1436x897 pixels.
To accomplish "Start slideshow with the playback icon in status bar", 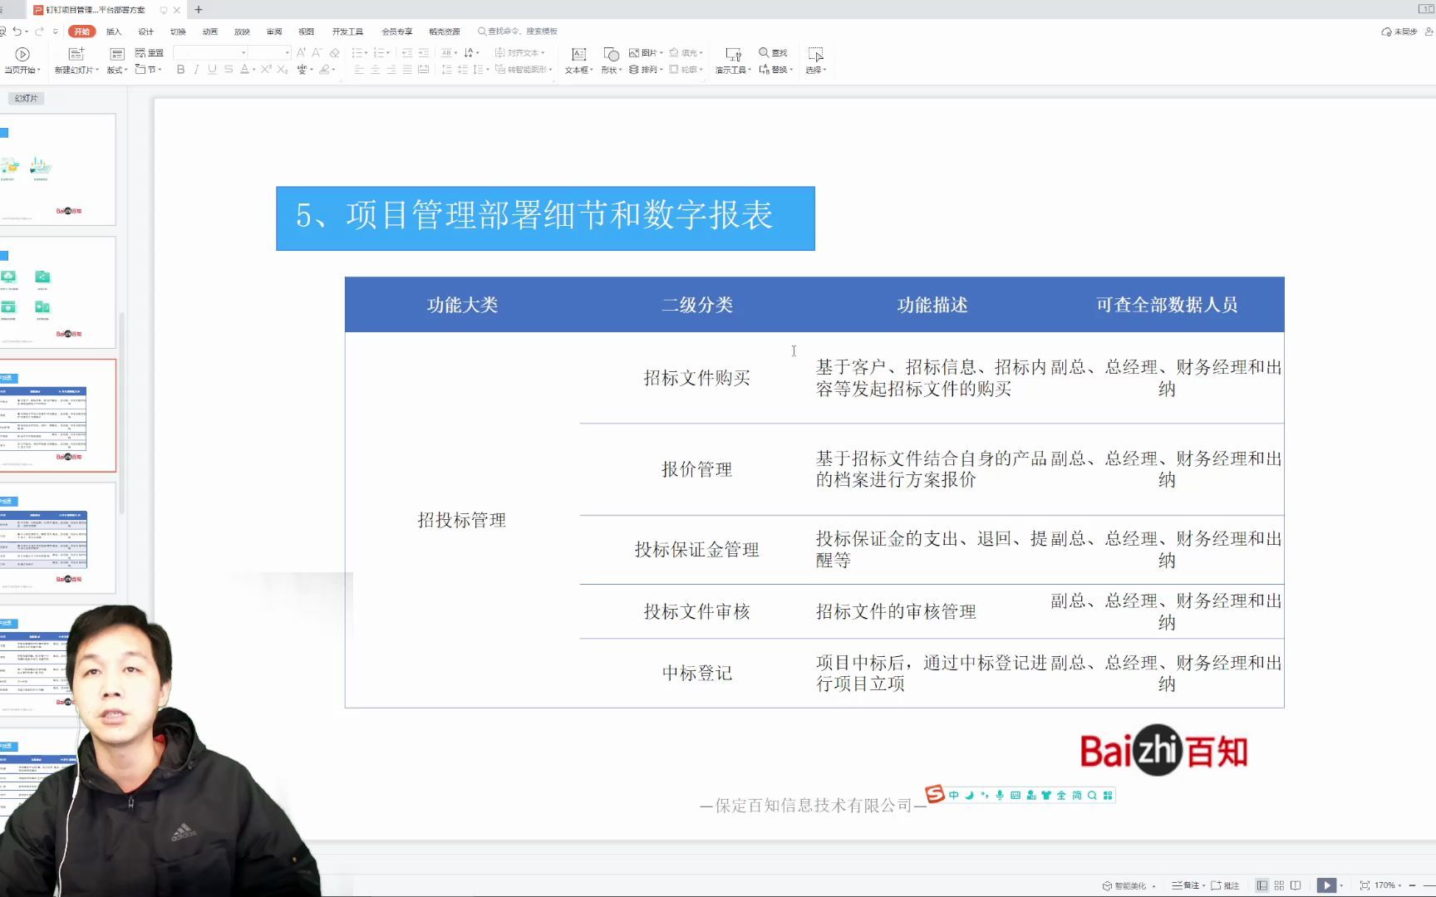I will click(1328, 885).
